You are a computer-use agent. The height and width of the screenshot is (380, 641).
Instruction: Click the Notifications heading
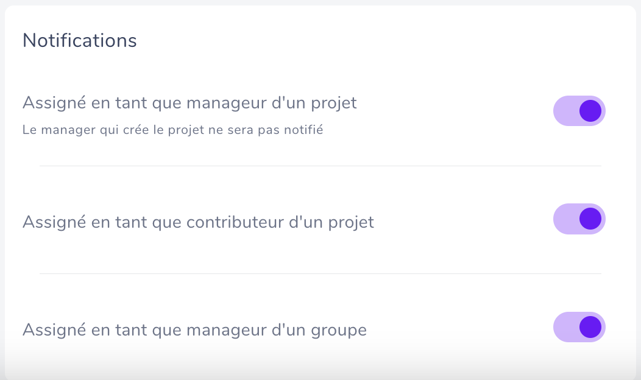[x=80, y=40]
